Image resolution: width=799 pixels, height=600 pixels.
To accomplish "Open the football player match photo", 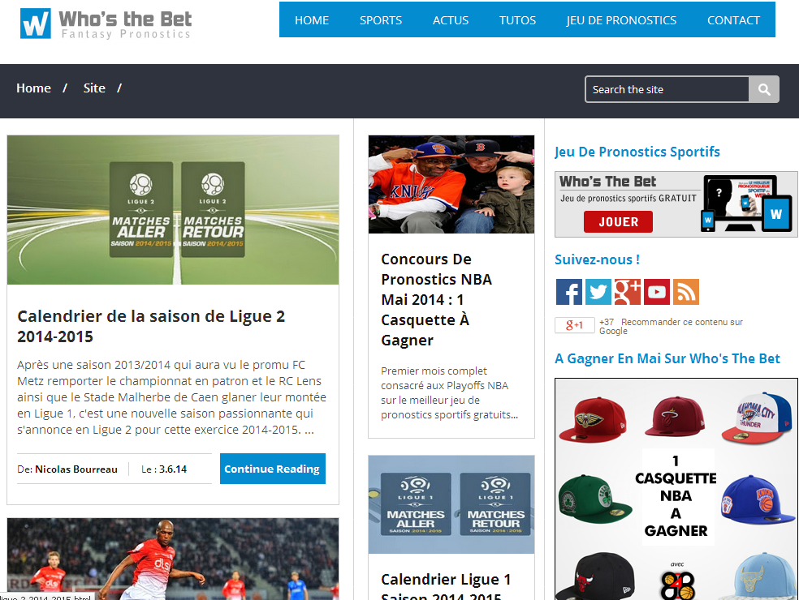I will (x=173, y=559).
